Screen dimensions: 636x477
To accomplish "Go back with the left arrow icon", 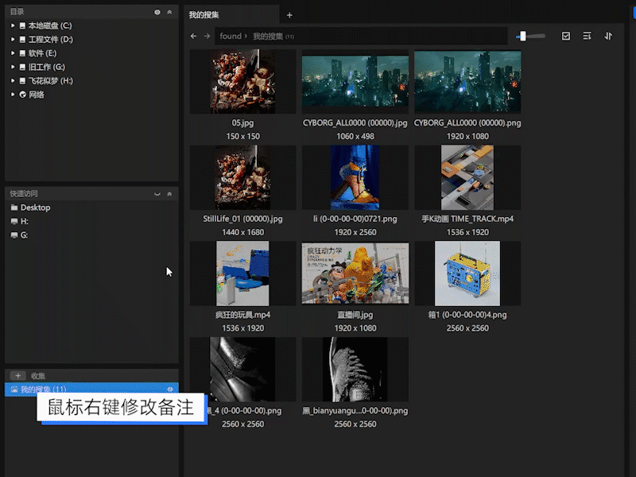I will [193, 36].
